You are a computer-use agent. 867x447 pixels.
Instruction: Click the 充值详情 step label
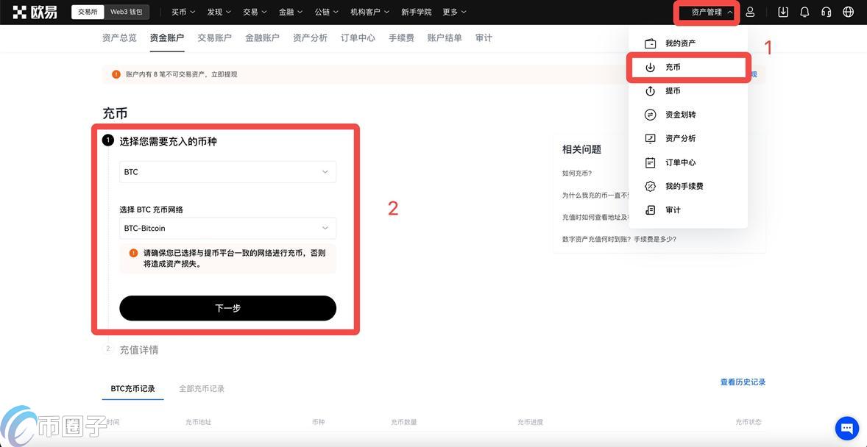click(139, 350)
